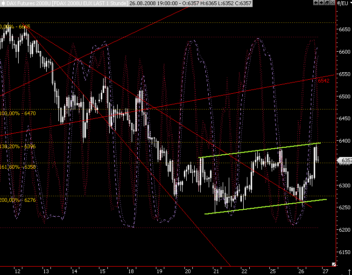Click date 20 on the time axis
Viewport: 352px width, 275px height.
click(x=188, y=271)
